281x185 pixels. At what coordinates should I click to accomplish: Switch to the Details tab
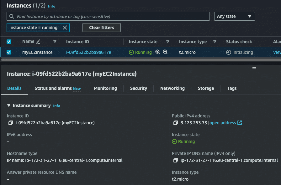14,88
